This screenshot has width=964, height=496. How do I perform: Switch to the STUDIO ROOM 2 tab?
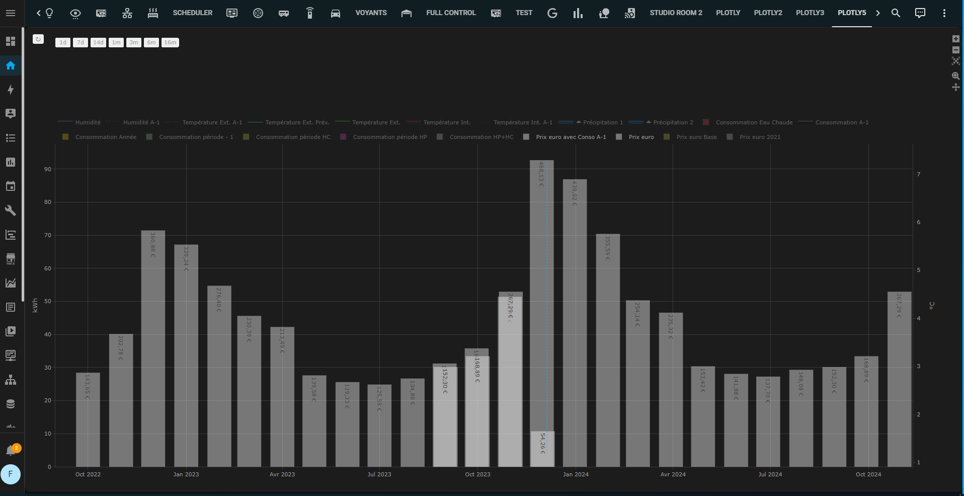tap(676, 13)
